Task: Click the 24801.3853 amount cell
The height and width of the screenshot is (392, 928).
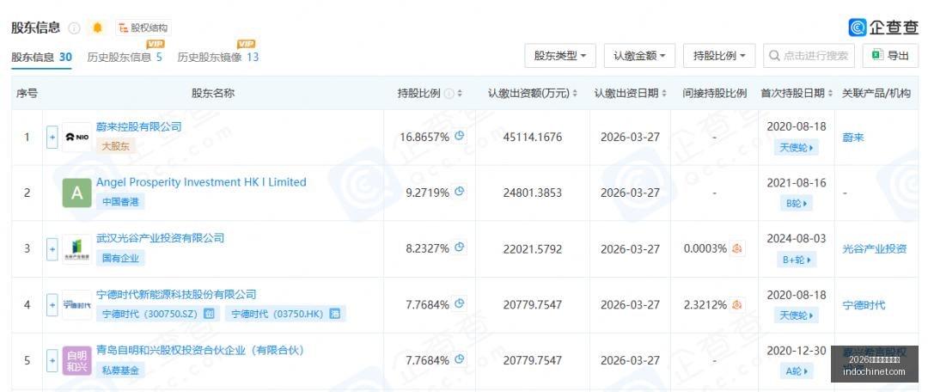Action: 533,193
